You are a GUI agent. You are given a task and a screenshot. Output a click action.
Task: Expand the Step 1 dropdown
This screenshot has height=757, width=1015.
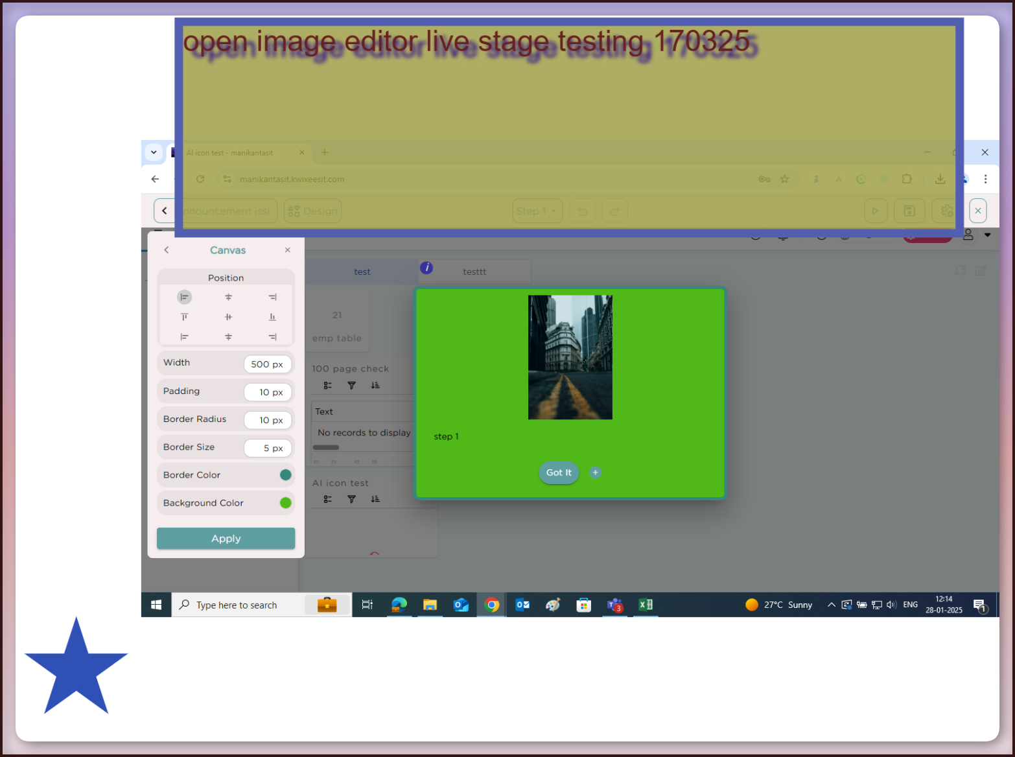coord(537,211)
